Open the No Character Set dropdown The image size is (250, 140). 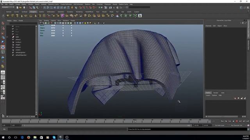(x=237, y=125)
